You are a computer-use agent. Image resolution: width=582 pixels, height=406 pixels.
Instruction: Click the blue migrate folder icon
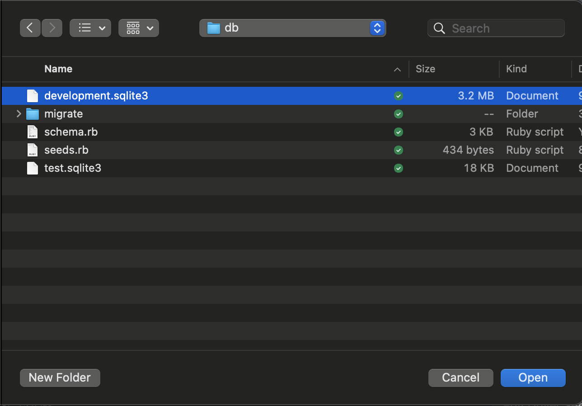32,114
